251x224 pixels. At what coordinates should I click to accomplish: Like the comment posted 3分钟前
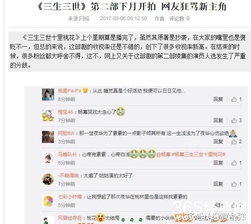[x=236, y=142]
